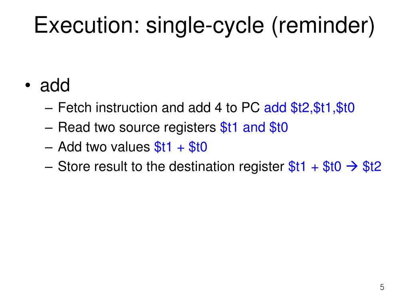Click the blue text '$t1 and $t0'

pyautogui.click(x=254, y=128)
